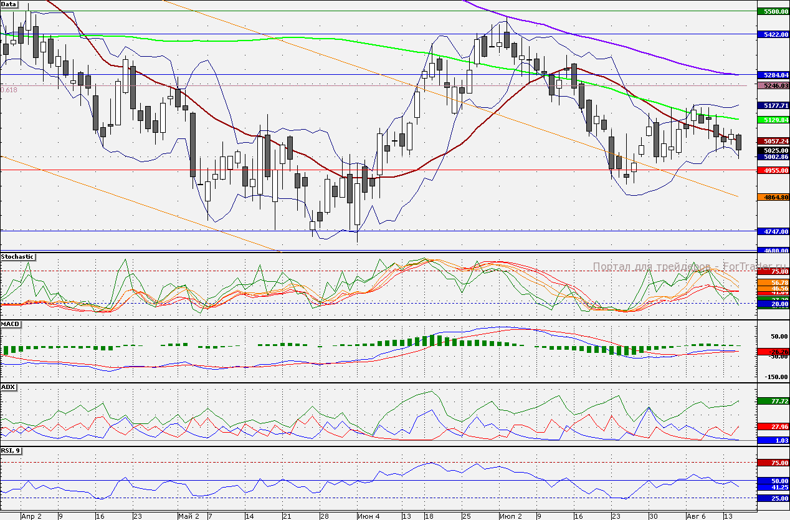Select the blue 4747.00 price level tag

tap(773, 231)
